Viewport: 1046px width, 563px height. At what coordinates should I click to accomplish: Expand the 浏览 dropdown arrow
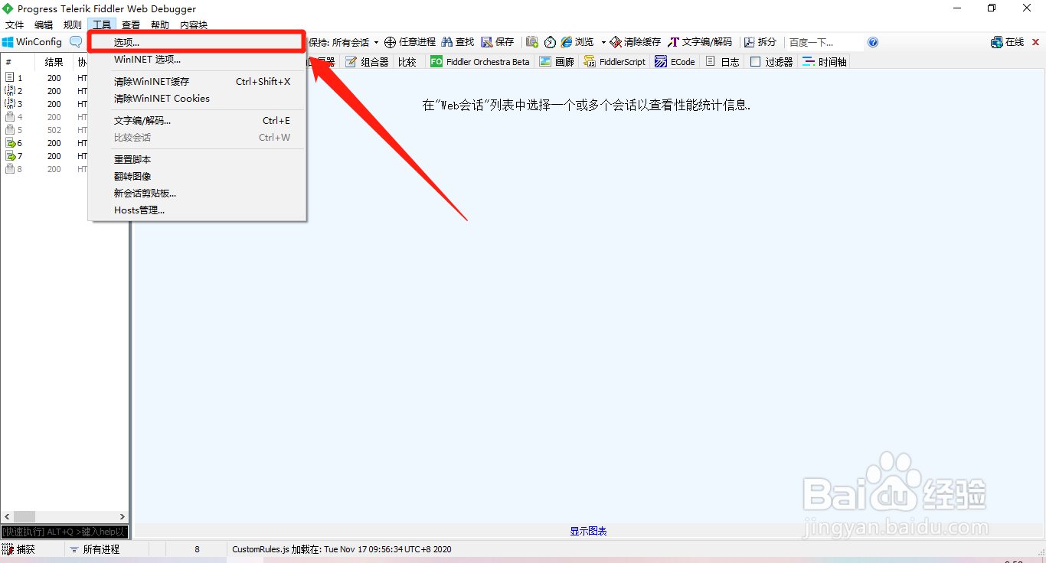pyautogui.click(x=603, y=42)
